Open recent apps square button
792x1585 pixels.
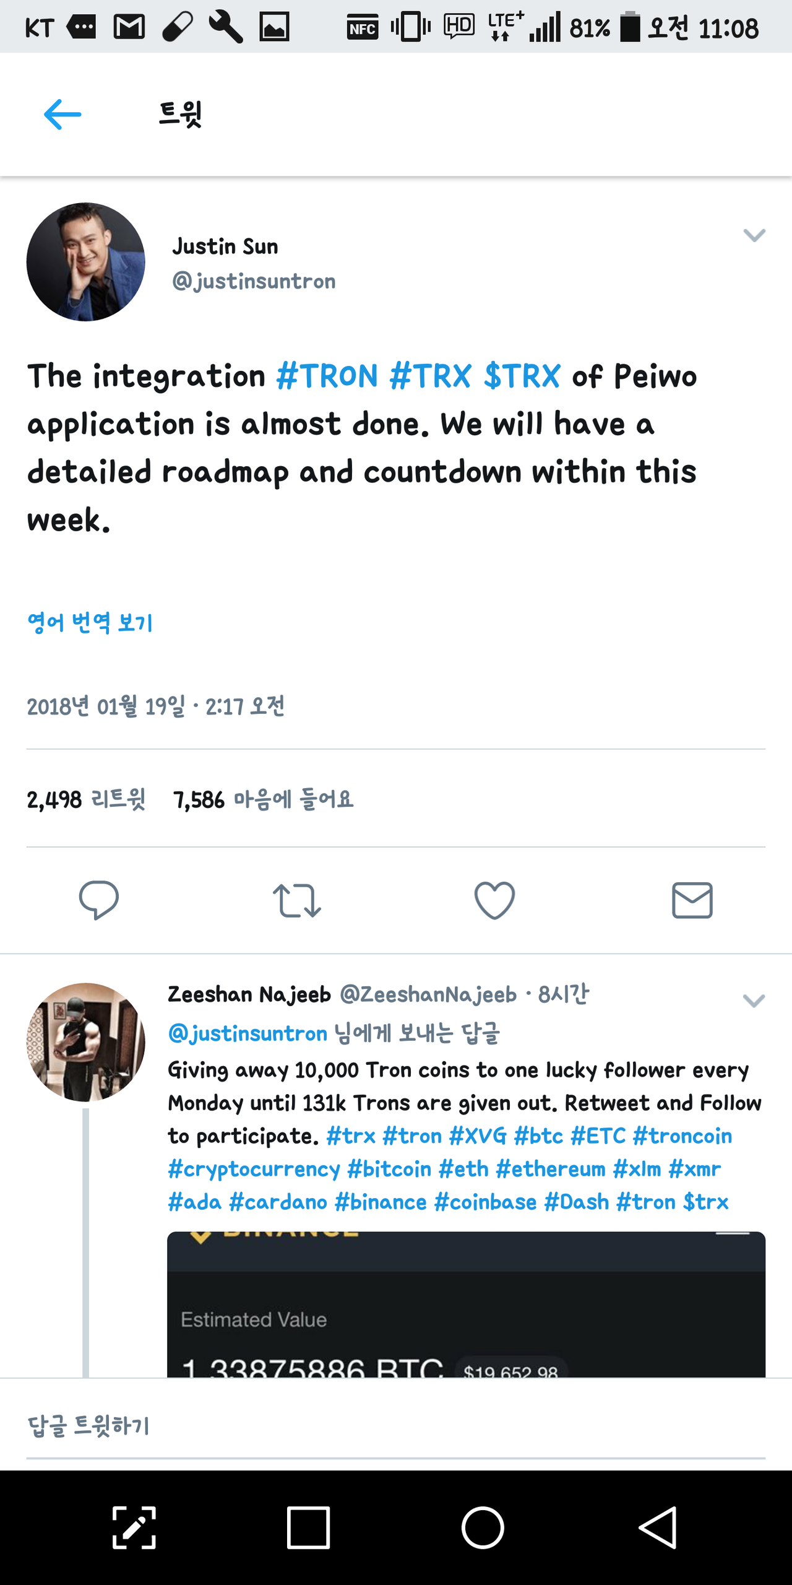click(x=308, y=1527)
